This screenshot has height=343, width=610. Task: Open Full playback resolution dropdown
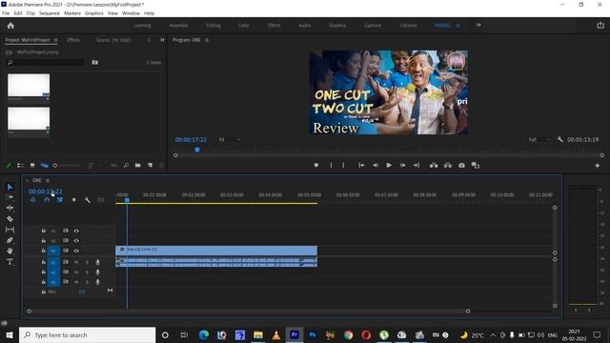coord(539,140)
